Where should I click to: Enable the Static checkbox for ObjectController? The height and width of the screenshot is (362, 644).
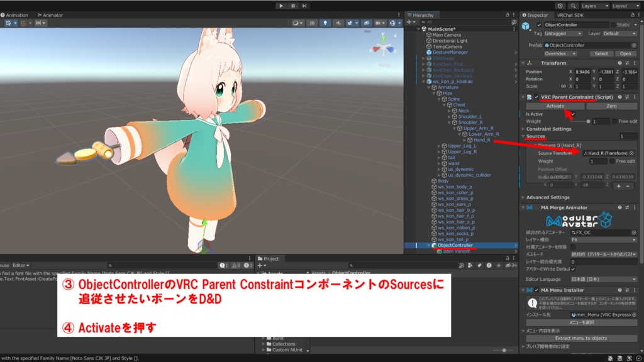tap(613, 25)
